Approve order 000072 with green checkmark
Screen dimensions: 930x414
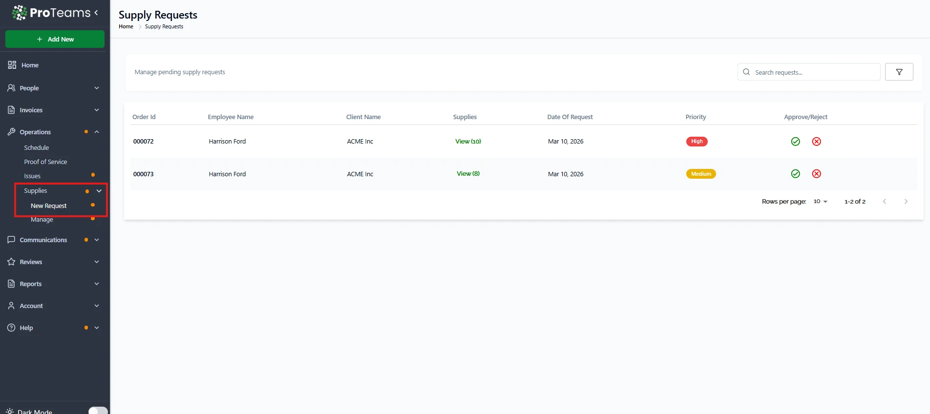click(x=795, y=142)
